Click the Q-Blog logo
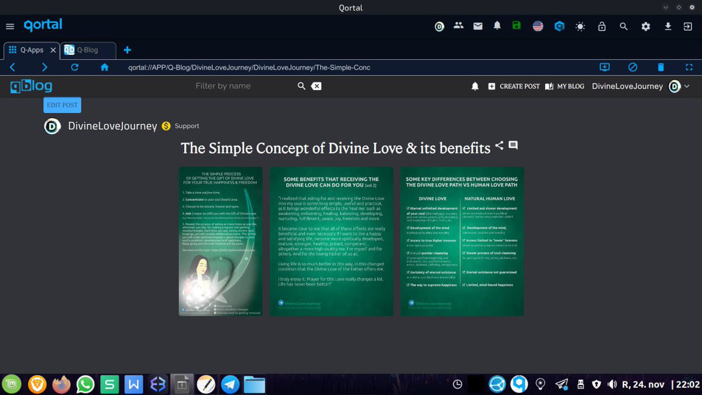 click(31, 87)
